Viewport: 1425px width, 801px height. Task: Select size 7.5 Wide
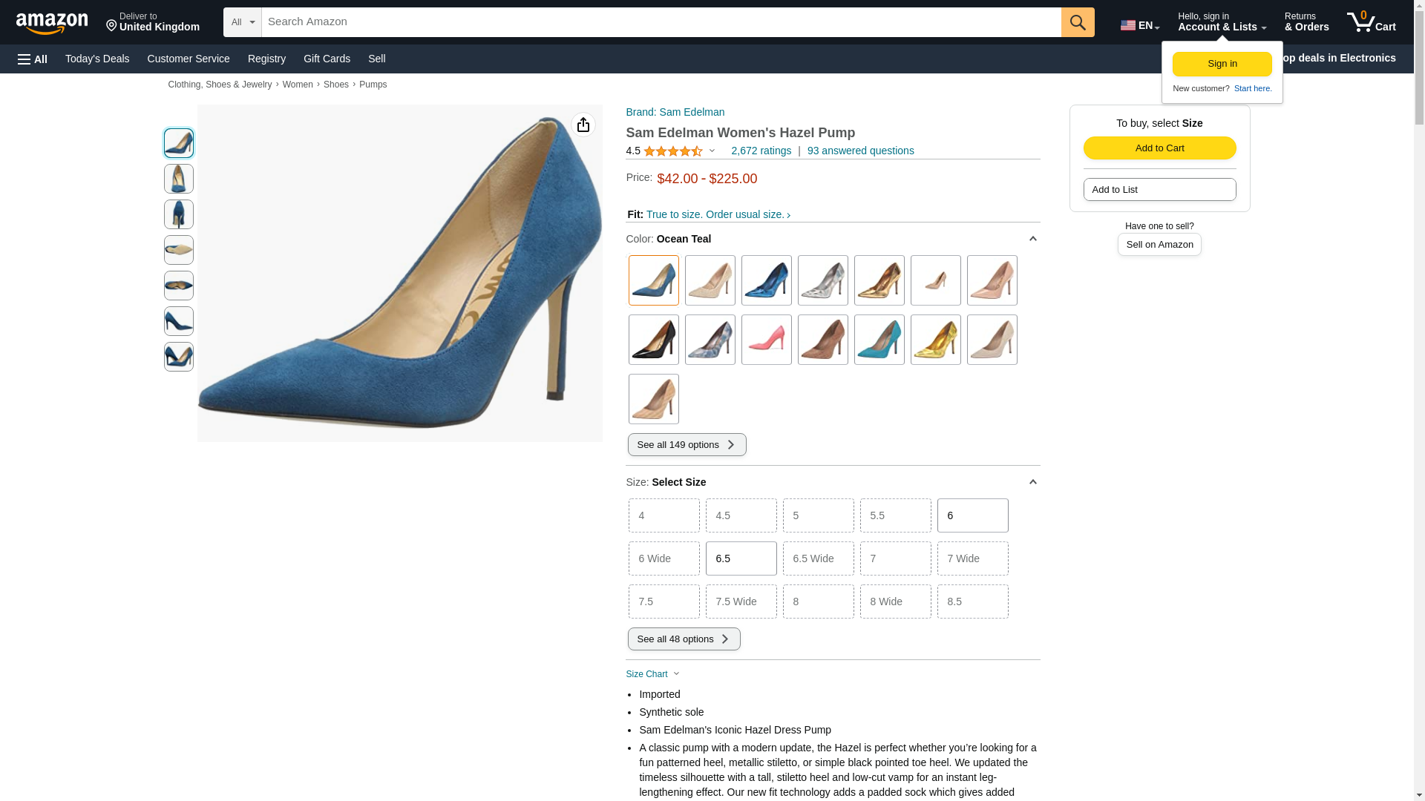(741, 601)
